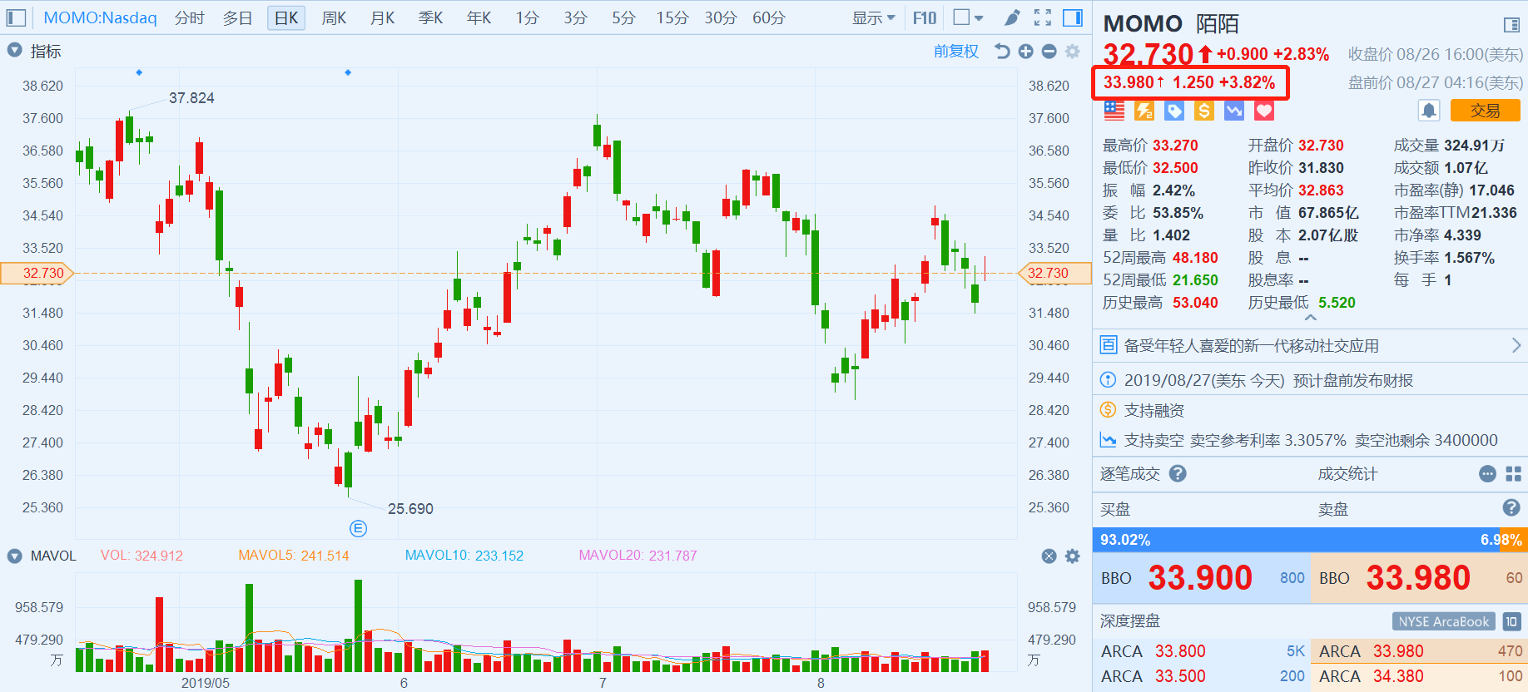Viewport: 1528px width, 692px height.
Task: Toggle the left sidebar panel icon
Action: point(16,17)
